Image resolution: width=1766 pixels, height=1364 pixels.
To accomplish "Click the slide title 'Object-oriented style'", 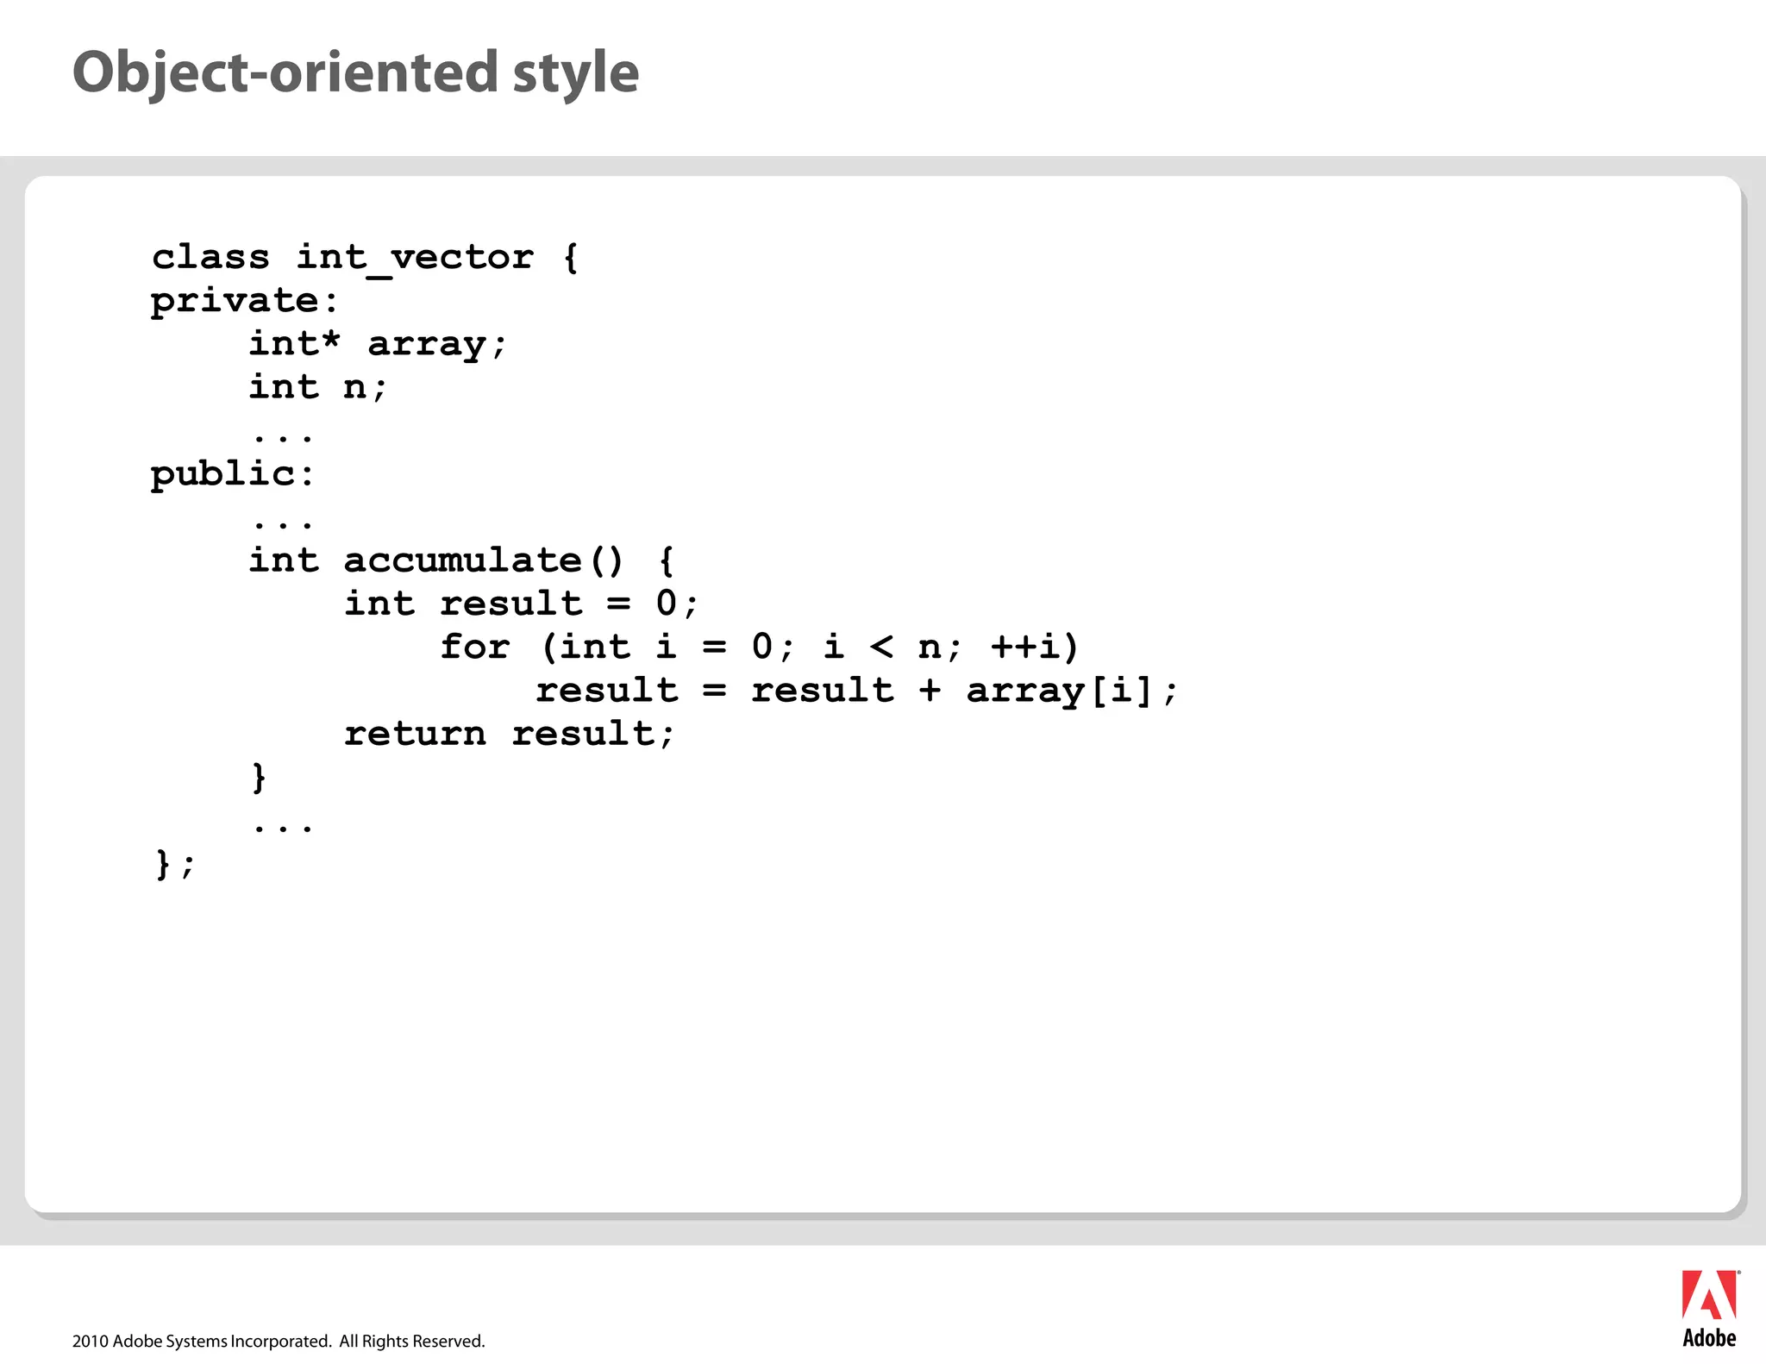I will (355, 73).
